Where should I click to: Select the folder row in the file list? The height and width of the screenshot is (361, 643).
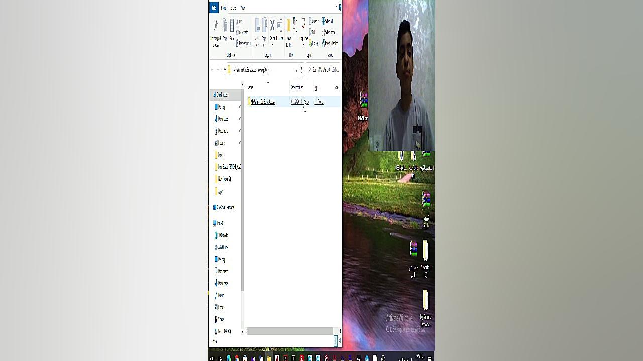pyautogui.click(x=293, y=102)
